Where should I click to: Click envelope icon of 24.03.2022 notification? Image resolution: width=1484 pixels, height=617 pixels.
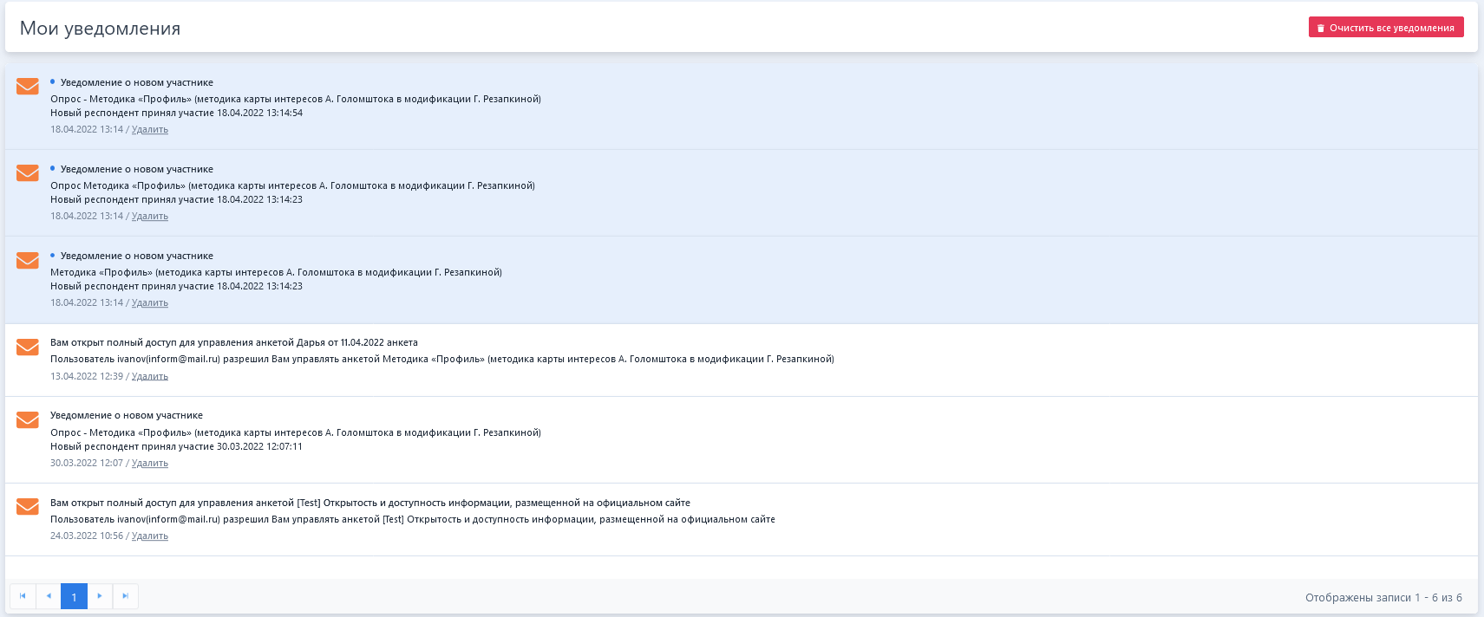(x=28, y=506)
